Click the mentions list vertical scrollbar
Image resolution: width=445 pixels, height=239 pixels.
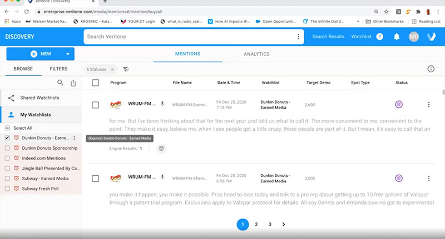pyautogui.click(x=443, y=93)
